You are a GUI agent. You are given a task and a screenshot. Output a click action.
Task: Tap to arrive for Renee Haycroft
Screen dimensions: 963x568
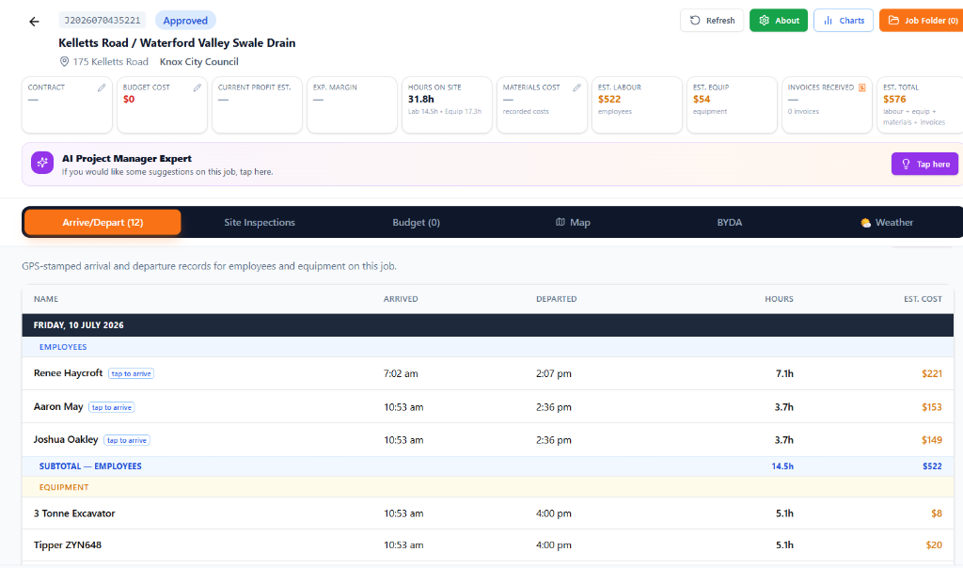click(131, 373)
